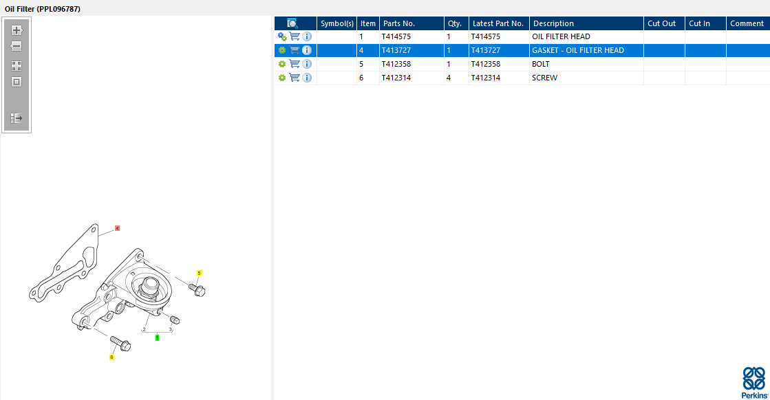
Task: Select the BOLT description cell
Action: click(586, 64)
